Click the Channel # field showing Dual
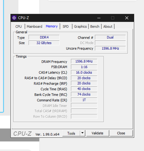Viewport: 144px width, 151px height. click(110, 37)
